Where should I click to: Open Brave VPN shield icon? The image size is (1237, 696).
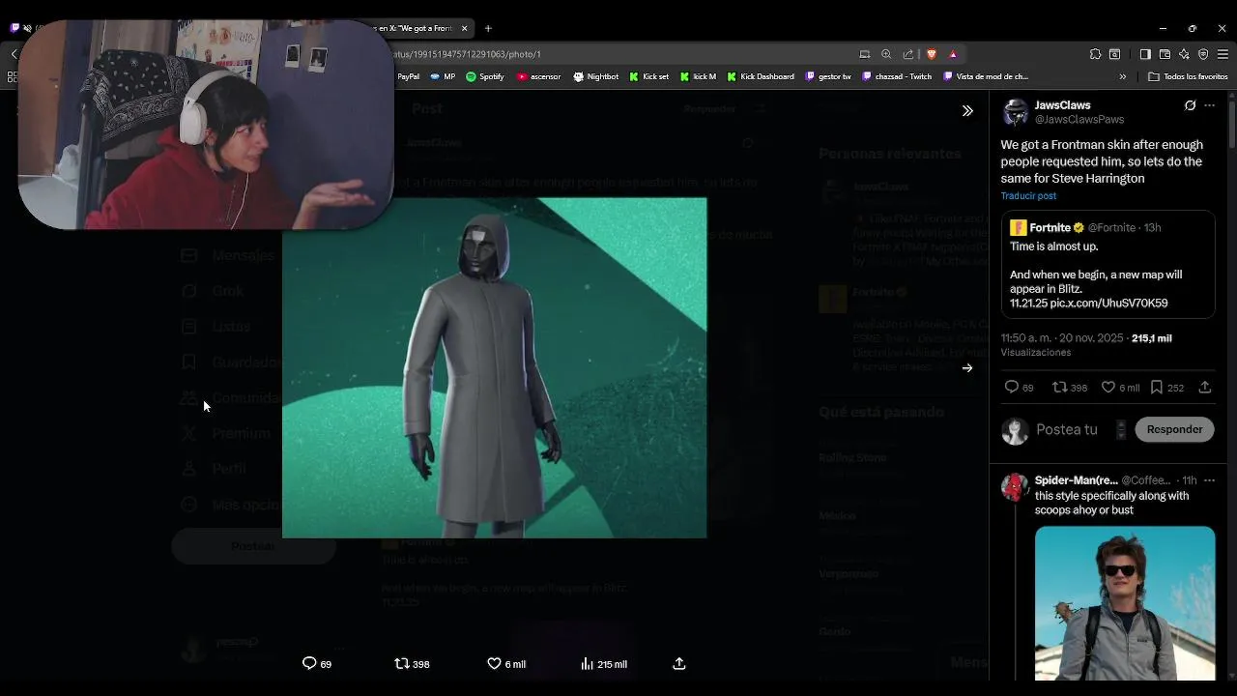tap(1203, 54)
